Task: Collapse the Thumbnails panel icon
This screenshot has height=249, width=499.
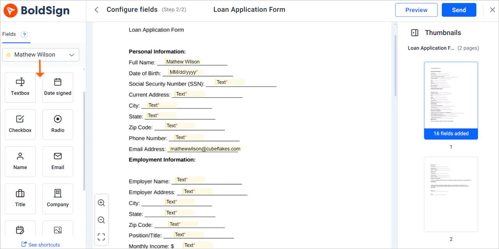Action: [x=415, y=33]
